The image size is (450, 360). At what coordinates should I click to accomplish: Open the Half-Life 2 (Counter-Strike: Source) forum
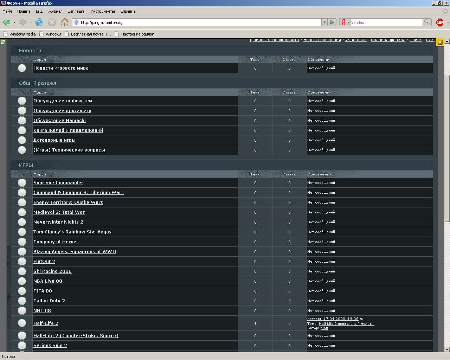pos(76,336)
